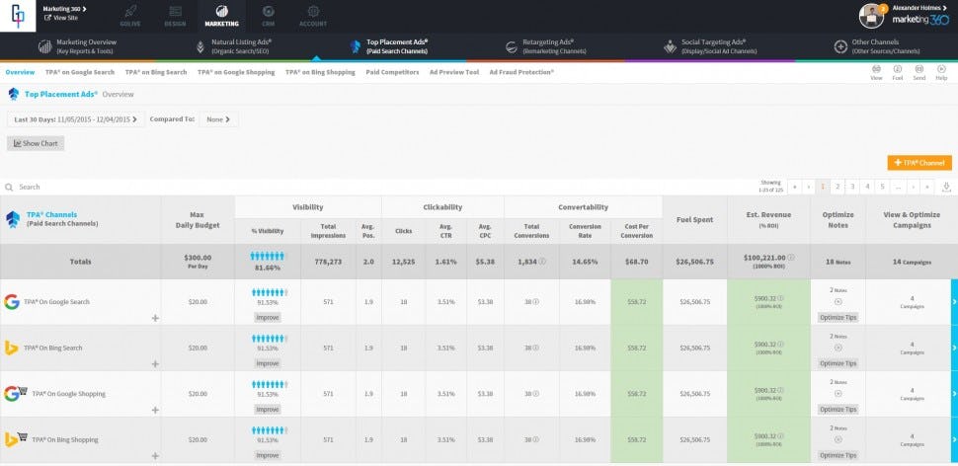
Task: Expand the TPA On Google Search row plus
Action: (x=155, y=318)
